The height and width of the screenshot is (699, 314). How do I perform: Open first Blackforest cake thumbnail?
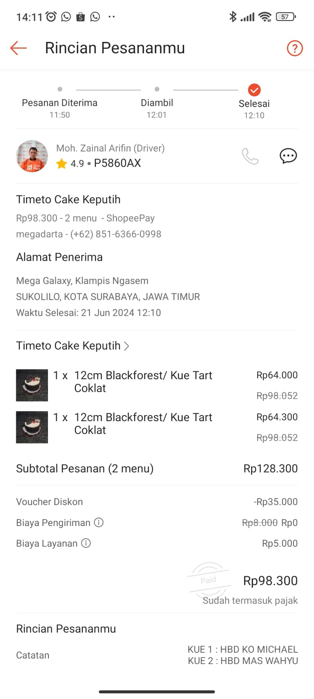click(32, 385)
